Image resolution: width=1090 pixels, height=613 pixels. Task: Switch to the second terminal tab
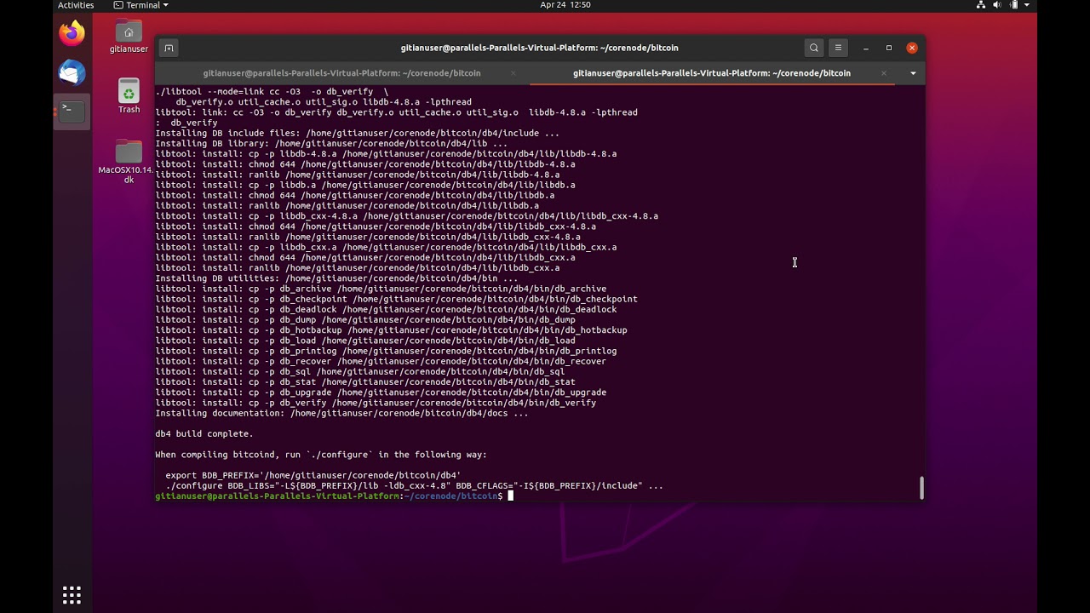click(712, 73)
